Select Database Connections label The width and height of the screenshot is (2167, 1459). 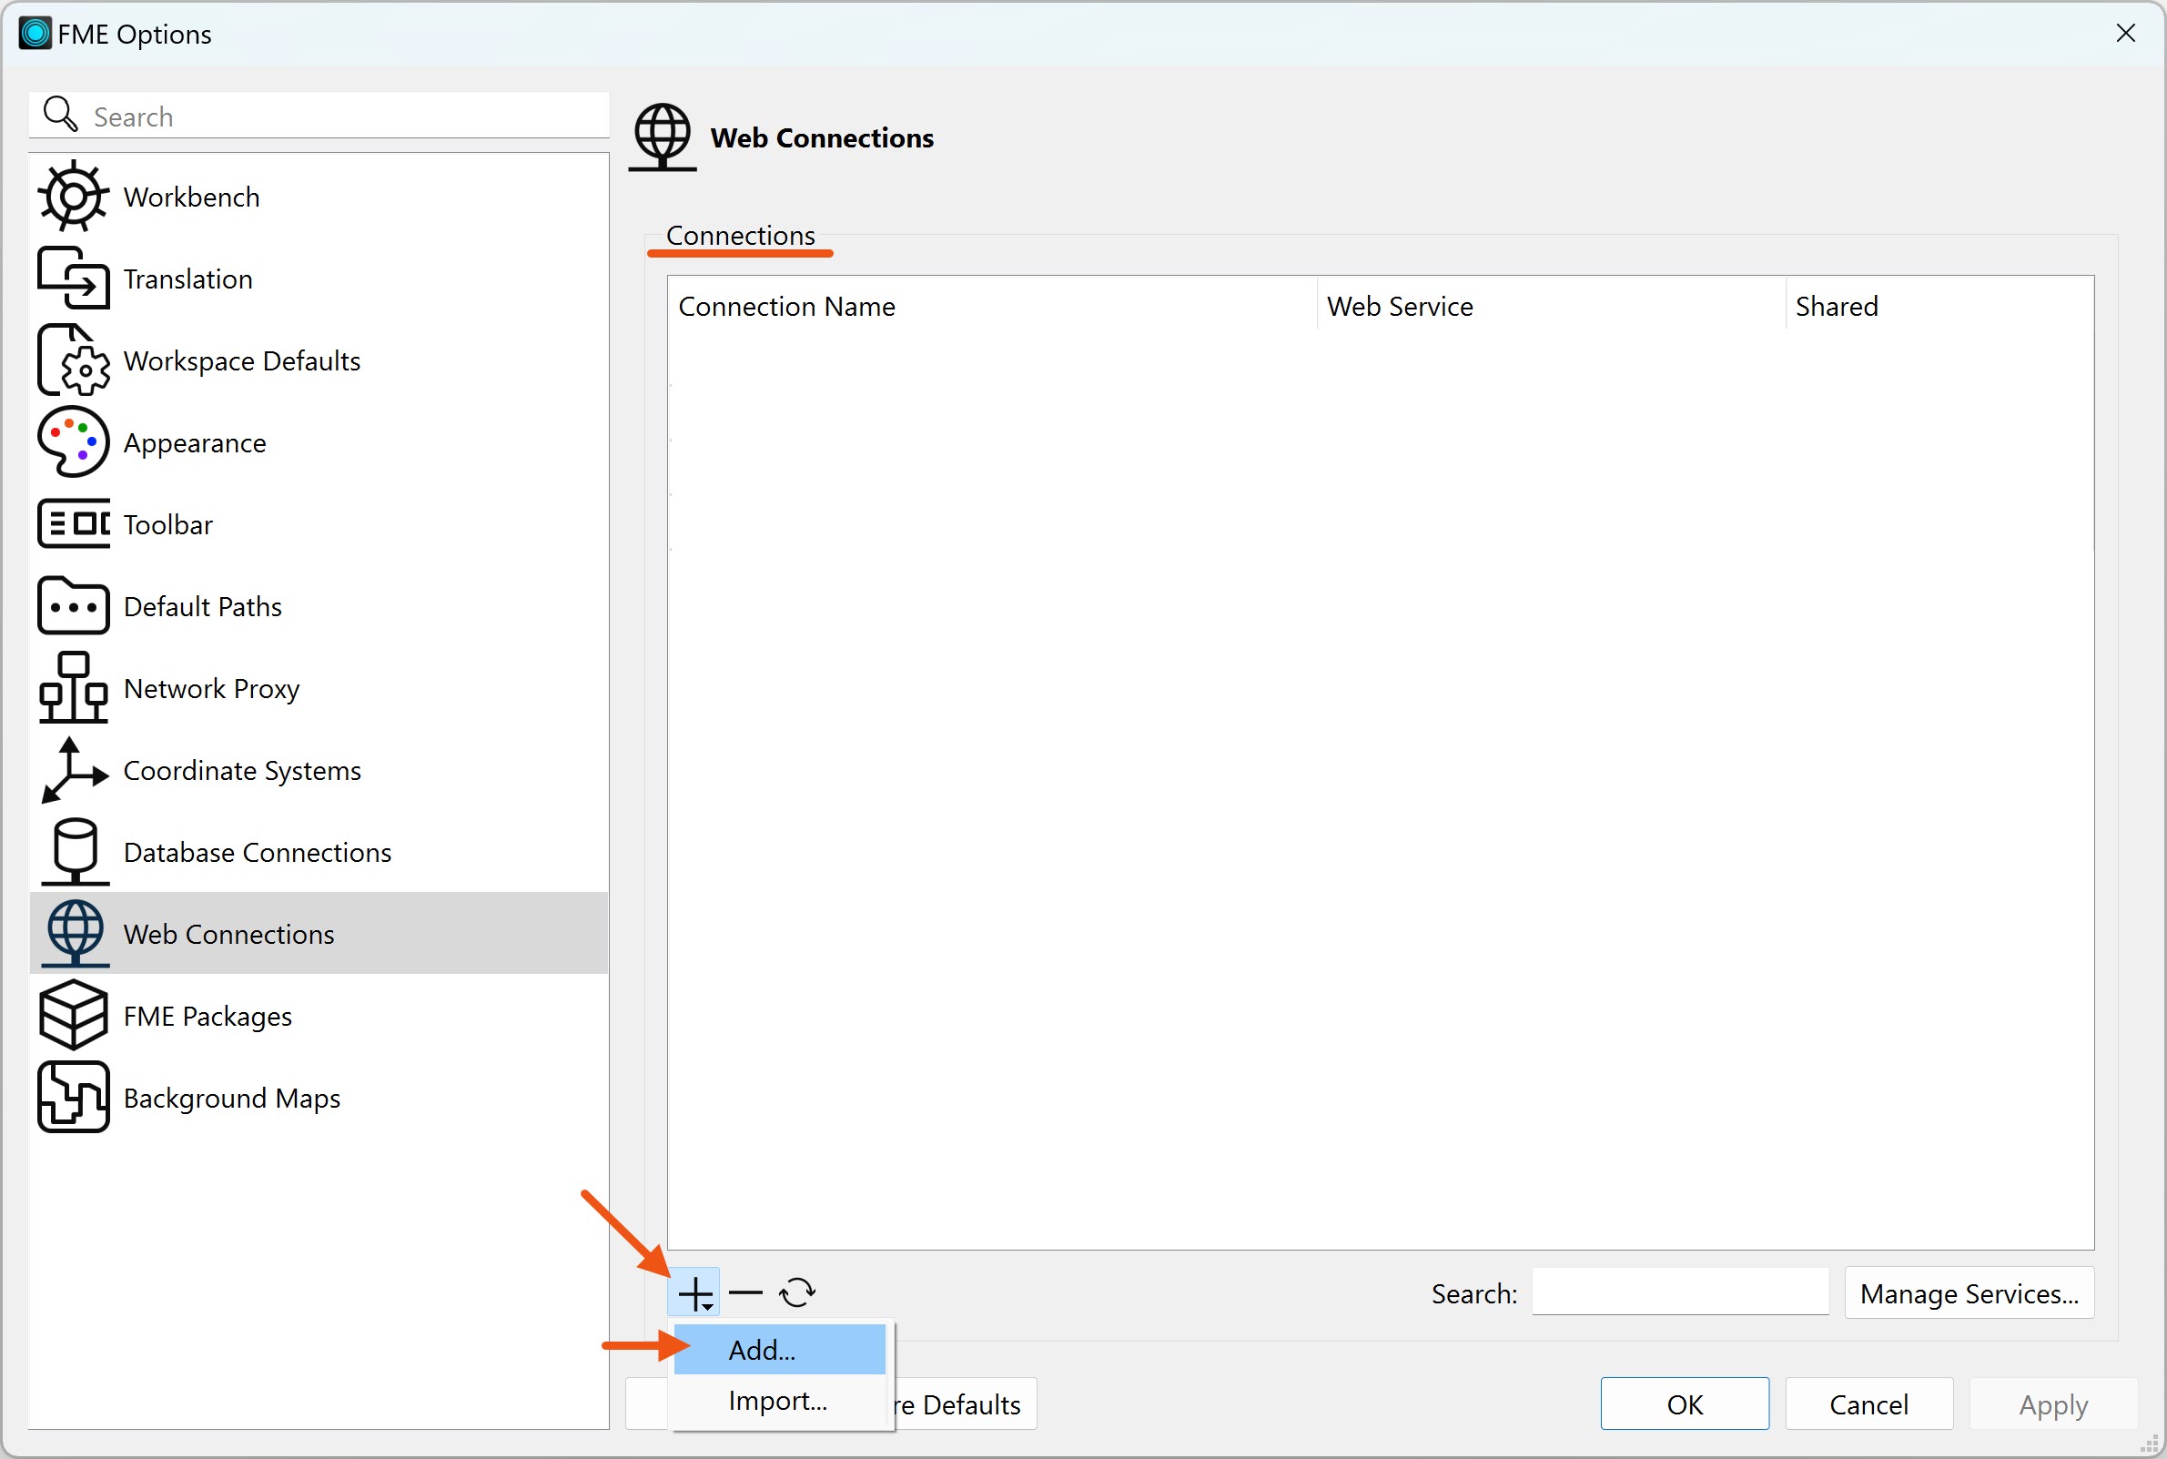point(258,852)
